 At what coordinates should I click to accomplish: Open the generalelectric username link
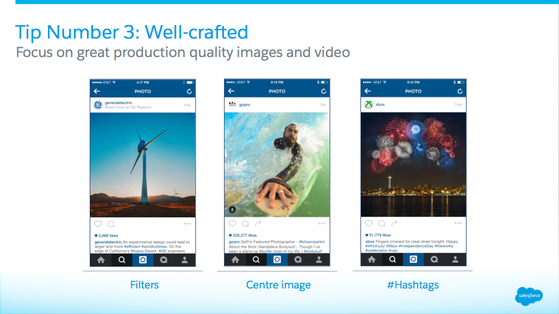(119, 103)
